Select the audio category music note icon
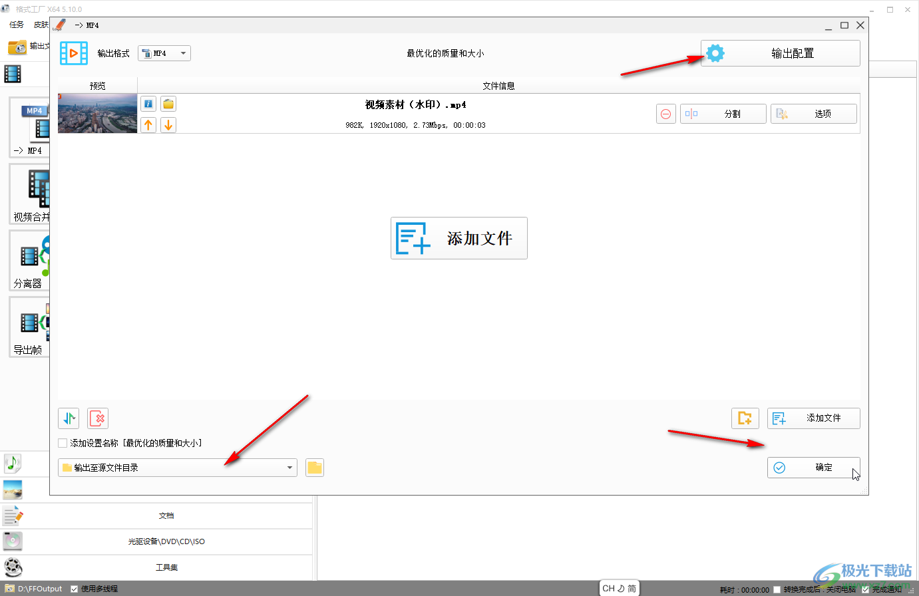This screenshot has width=919, height=596. pyautogui.click(x=13, y=463)
